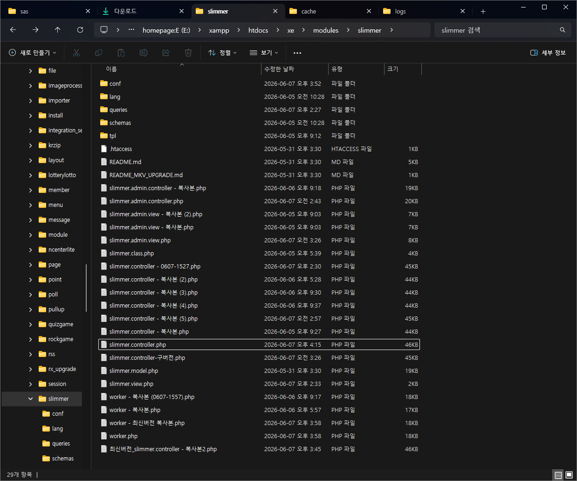
Task: Navigate to homepage:E (E:) breadcrumb
Action: pos(166,30)
